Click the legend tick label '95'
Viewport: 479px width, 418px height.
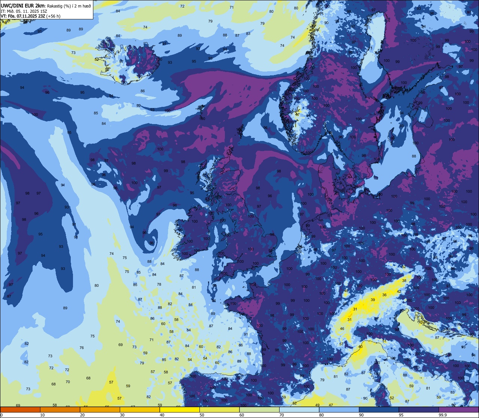pos(401,415)
